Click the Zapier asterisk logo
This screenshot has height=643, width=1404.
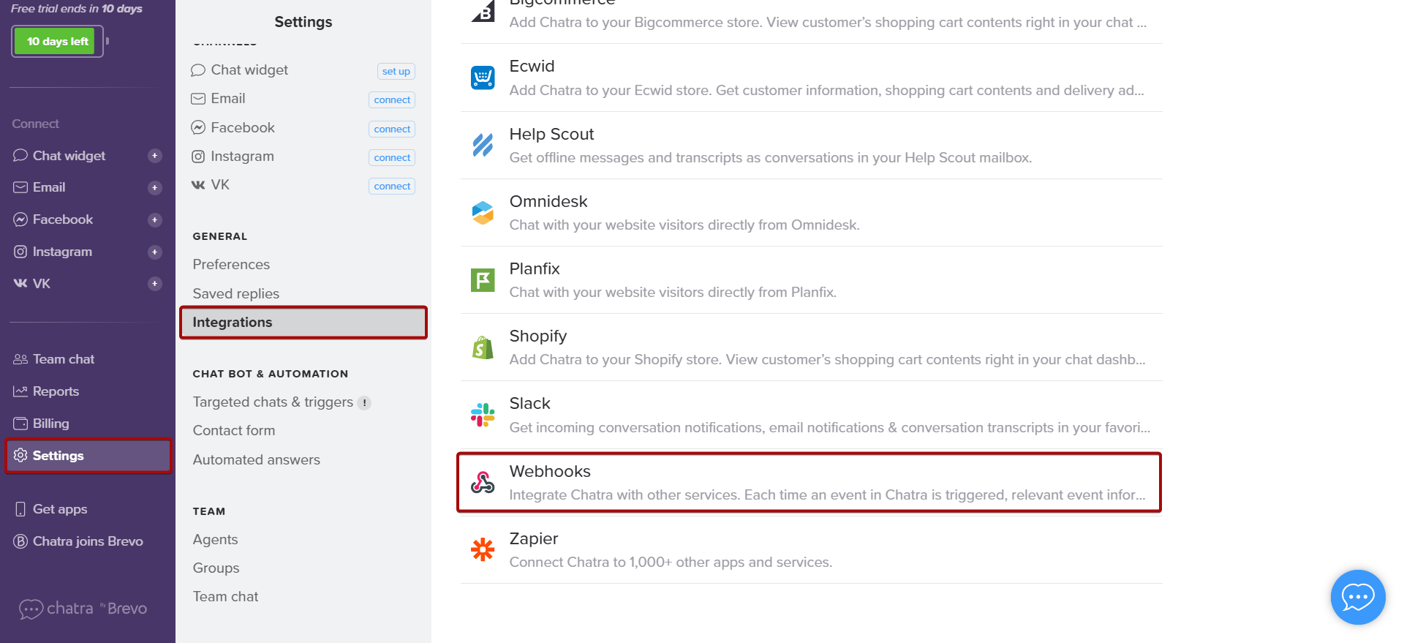(x=483, y=549)
